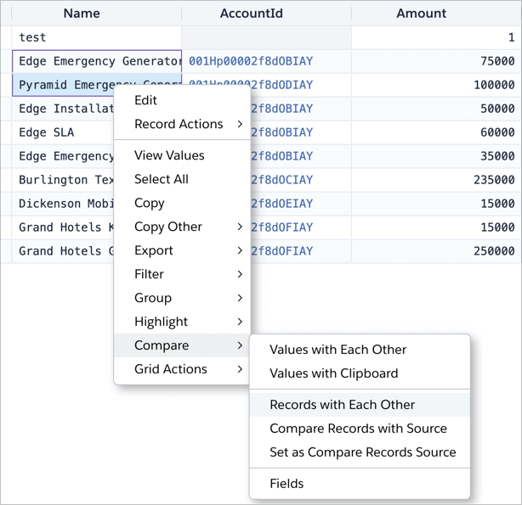Choose Set as Compare Records Source
Viewport: 522px width, 505px height.
pyautogui.click(x=362, y=452)
